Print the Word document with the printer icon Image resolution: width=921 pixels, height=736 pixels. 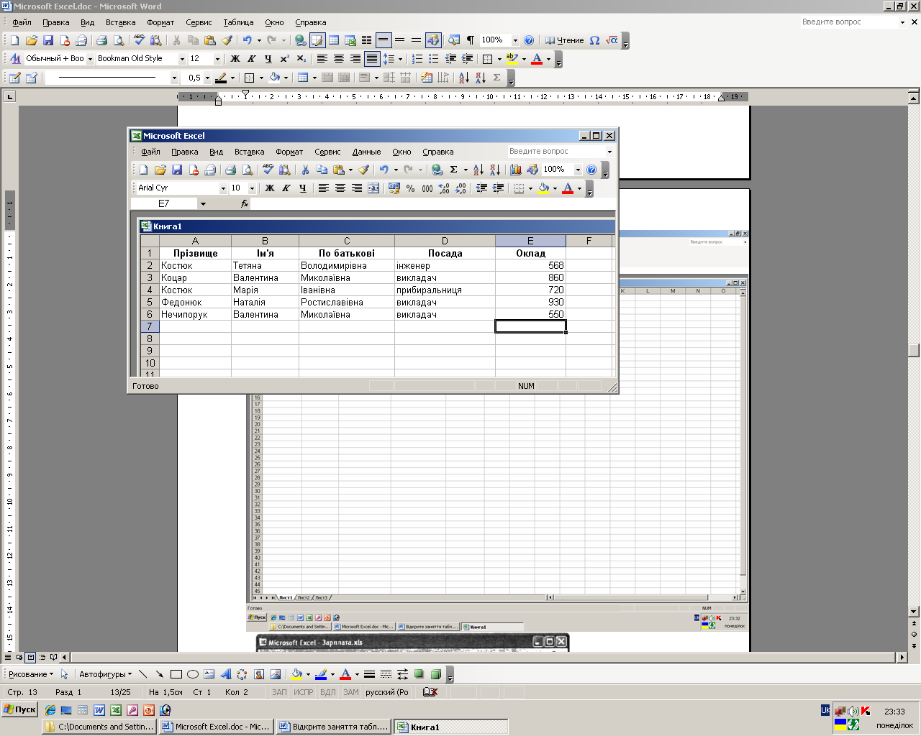tap(101, 40)
